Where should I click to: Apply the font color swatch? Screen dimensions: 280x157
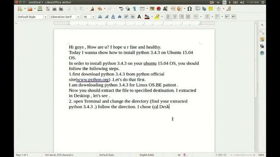(147, 17)
